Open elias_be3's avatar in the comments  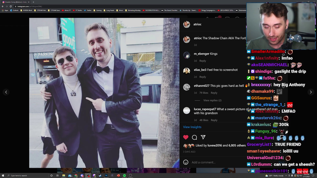click(186, 71)
